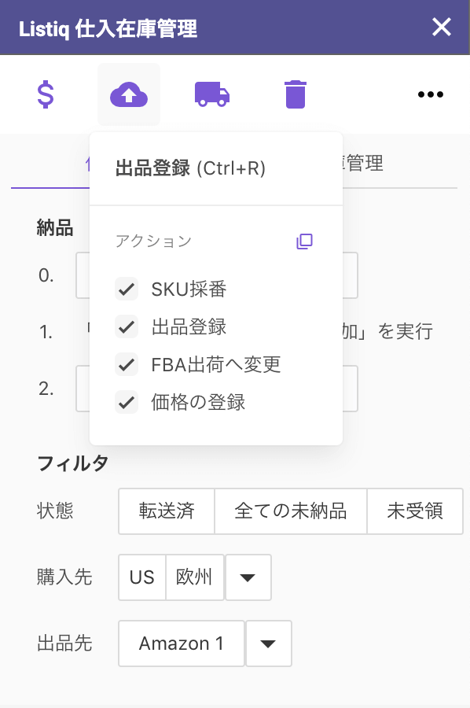470x708 pixels.
Task: Choose the US purchase source
Action: (x=142, y=577)
